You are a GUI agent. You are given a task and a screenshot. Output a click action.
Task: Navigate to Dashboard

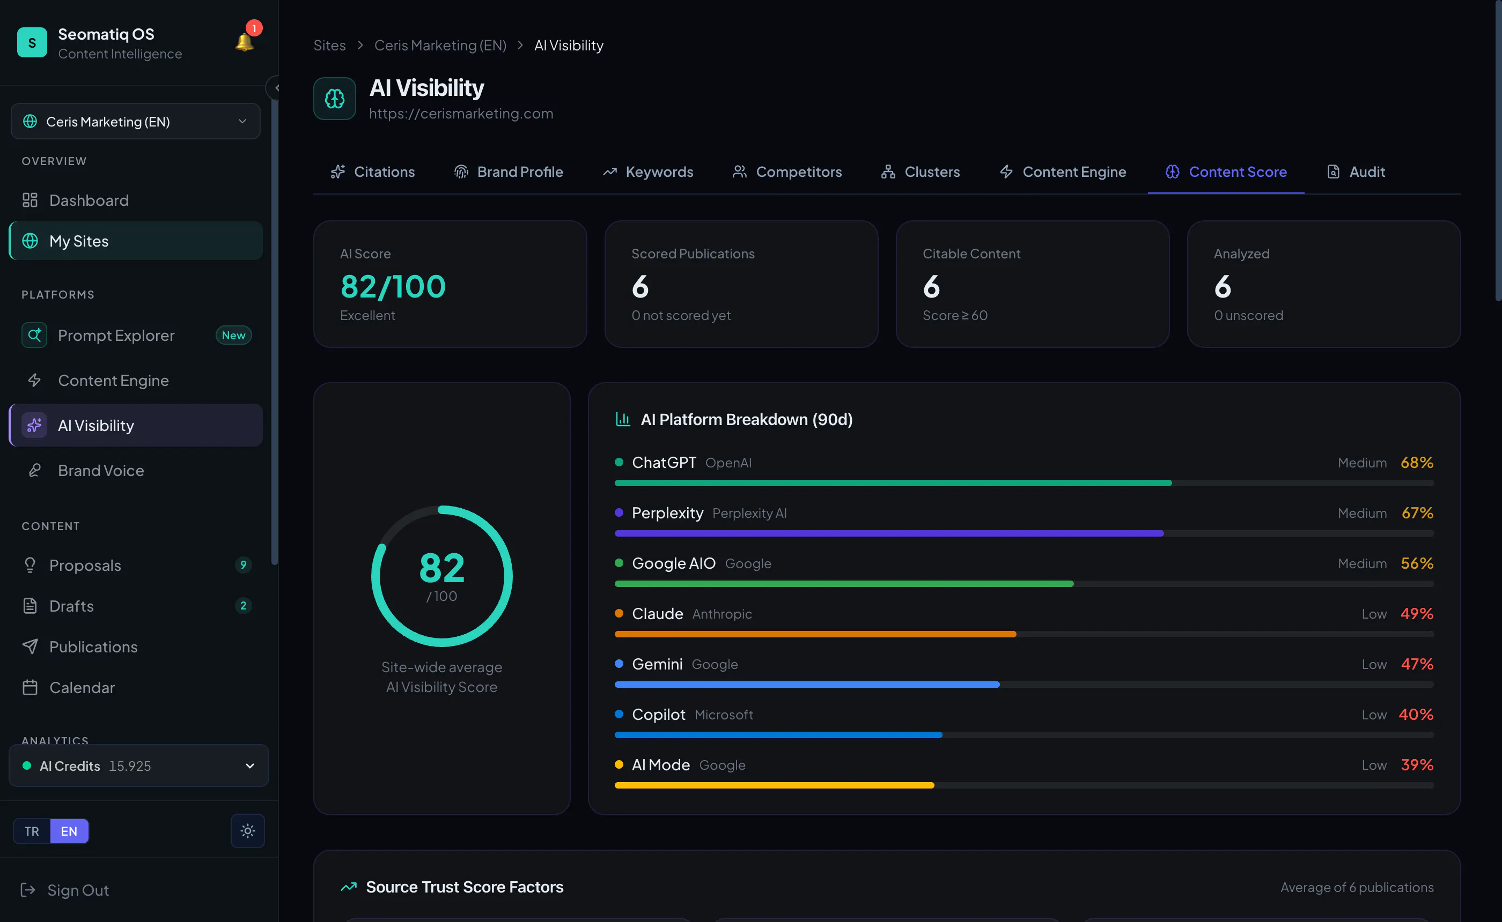pyautogui.click(x=135, y=200)
